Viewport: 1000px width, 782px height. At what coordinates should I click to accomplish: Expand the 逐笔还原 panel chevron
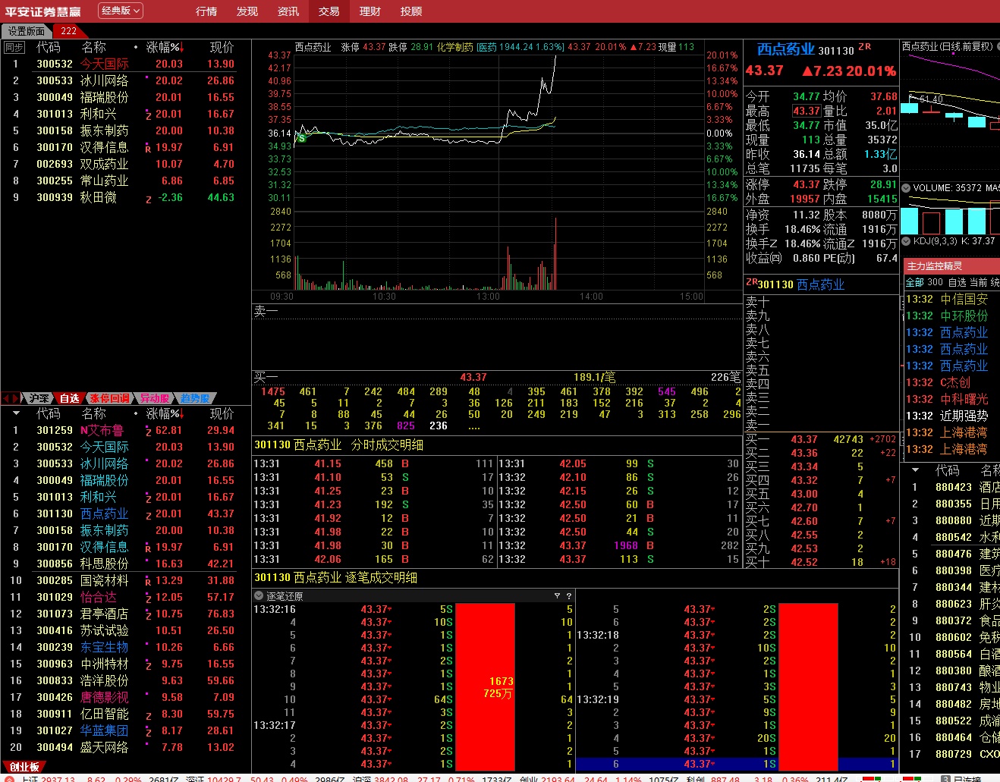click(259, 596)
